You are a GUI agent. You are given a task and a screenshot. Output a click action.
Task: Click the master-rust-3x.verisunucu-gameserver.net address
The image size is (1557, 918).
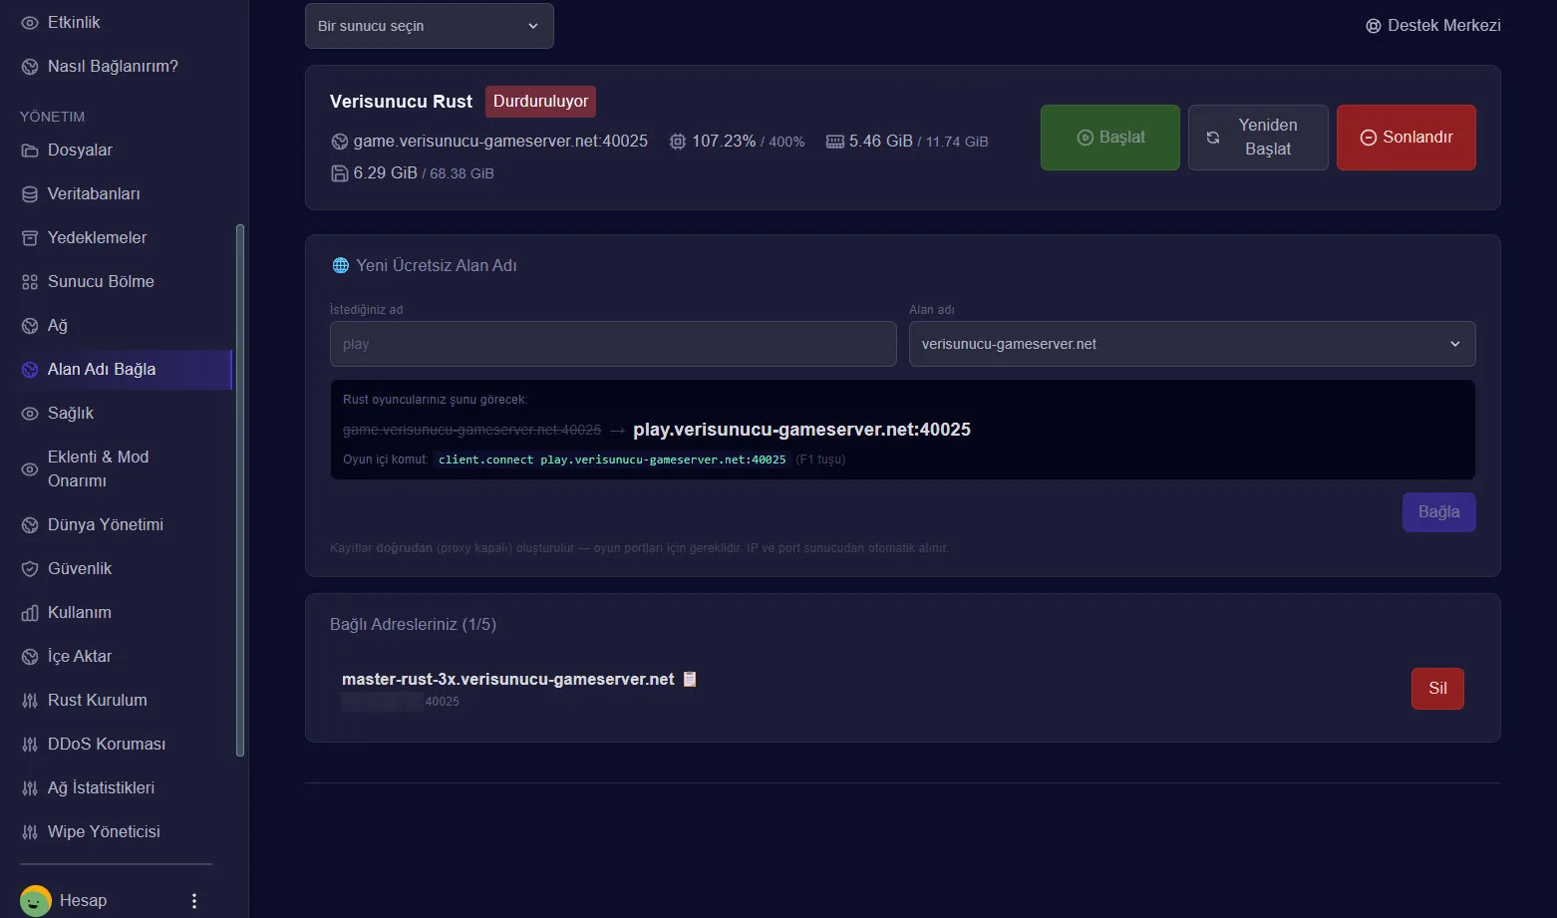[507, 679]
